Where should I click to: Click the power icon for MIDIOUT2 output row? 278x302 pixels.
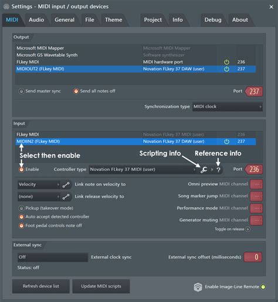pyautogui.click(x=226, y=69)
